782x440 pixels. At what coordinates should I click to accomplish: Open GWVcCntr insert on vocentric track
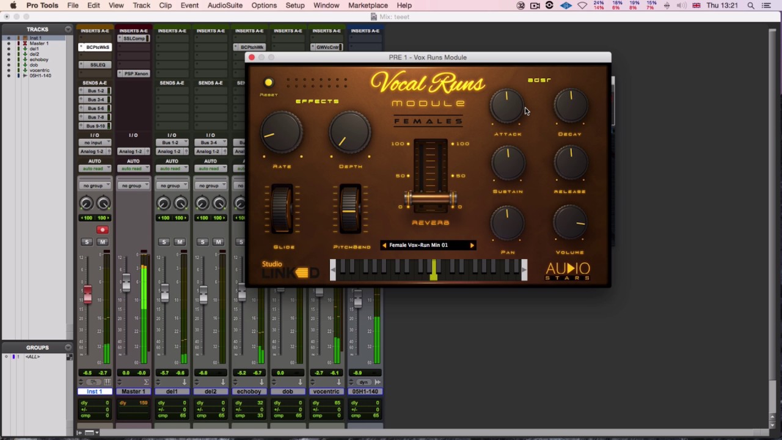pyautogui.click(x=326, y=47)
